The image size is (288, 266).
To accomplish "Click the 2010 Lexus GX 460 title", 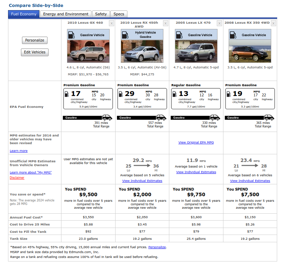I will pos(85,23).
